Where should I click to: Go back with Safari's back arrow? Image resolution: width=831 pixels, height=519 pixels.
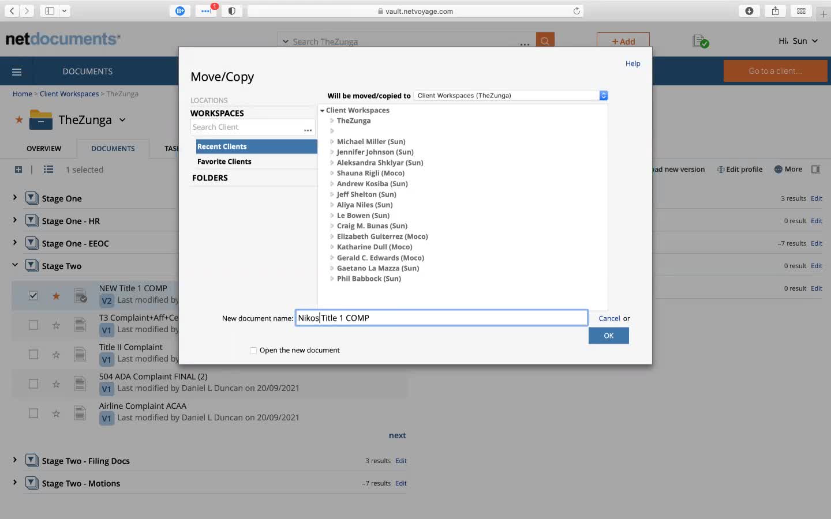(12, 11)
